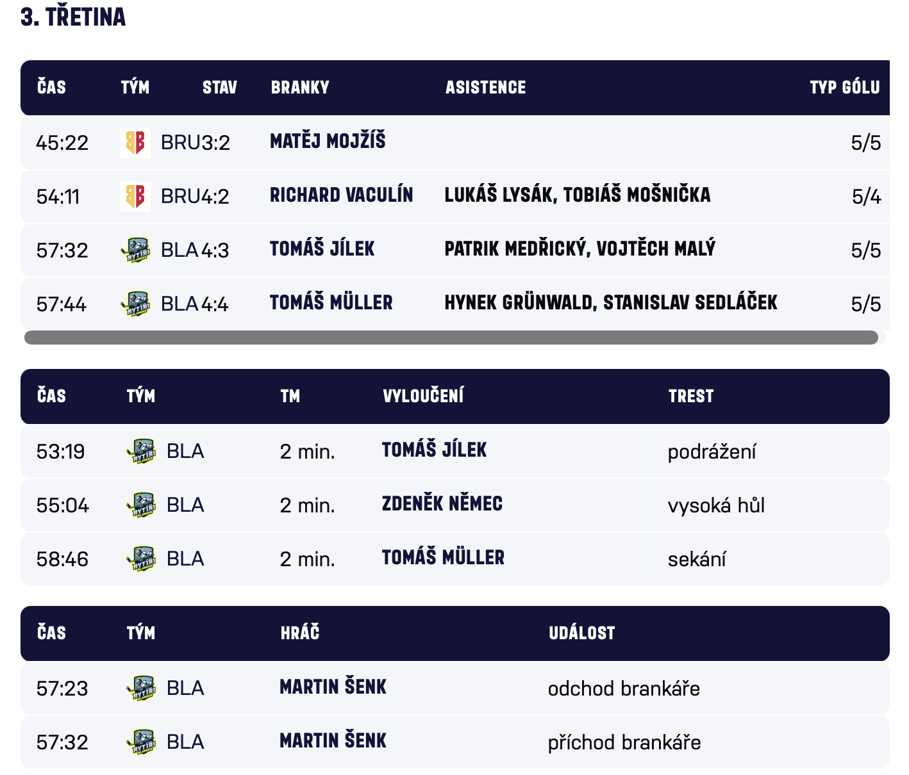Click BLA logo in 58:46 penalty row
Screen dimensions: 909x775
pyautogui.click(x=141, y=559)
